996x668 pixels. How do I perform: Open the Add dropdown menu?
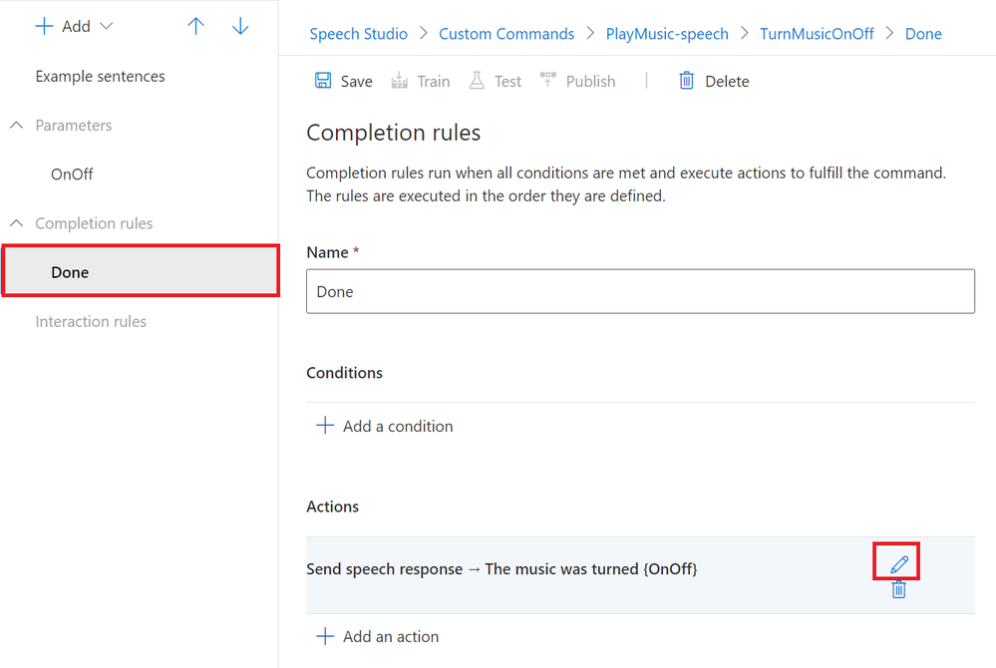coord(75,27)
